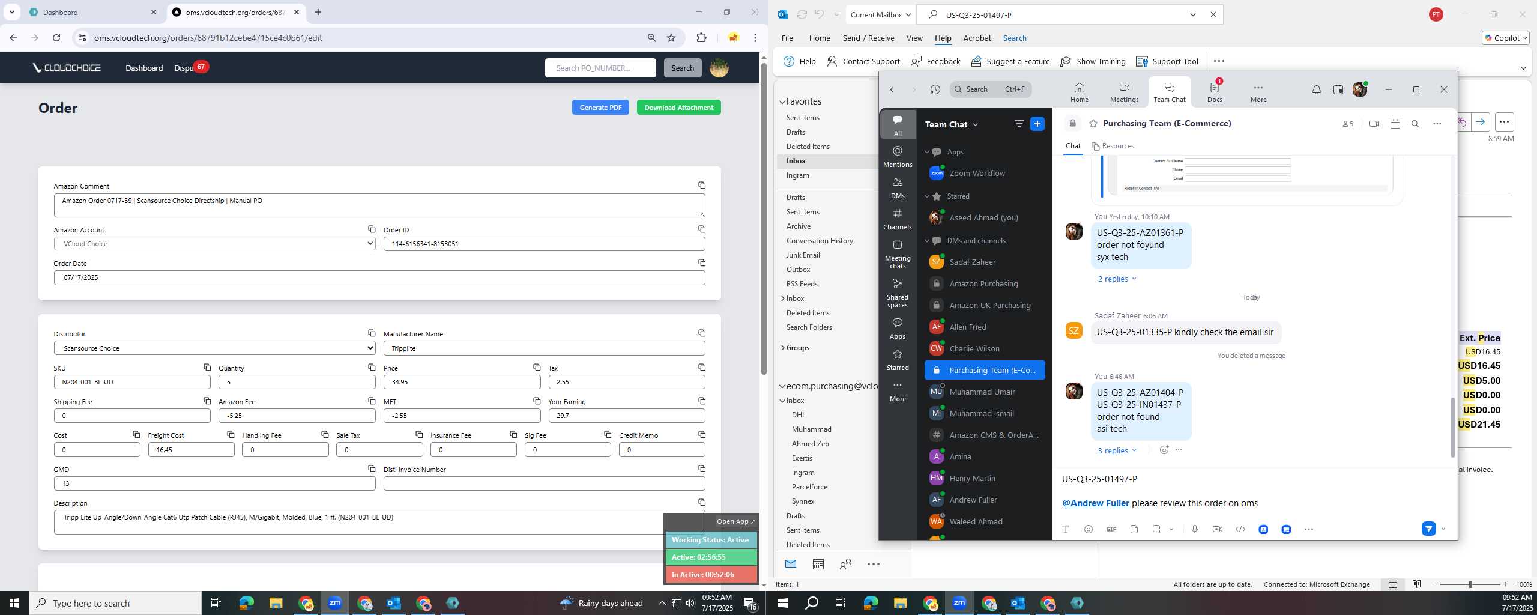Expand Current Mailbox search scope

[881, 15]
